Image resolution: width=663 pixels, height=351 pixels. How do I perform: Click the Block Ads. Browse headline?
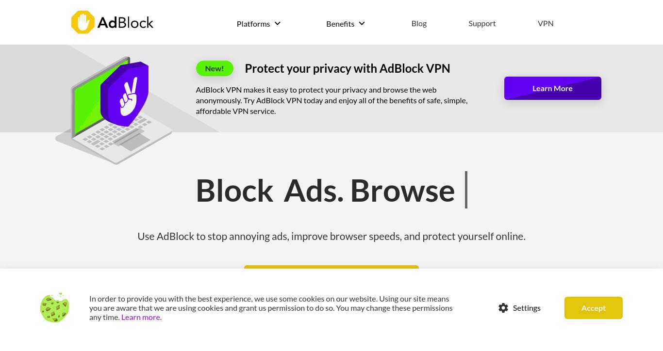[325, 191]
